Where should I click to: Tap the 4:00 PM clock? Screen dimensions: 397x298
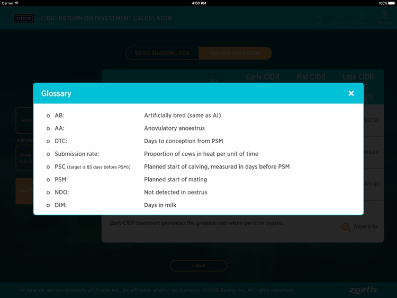(x=198, y=3)
